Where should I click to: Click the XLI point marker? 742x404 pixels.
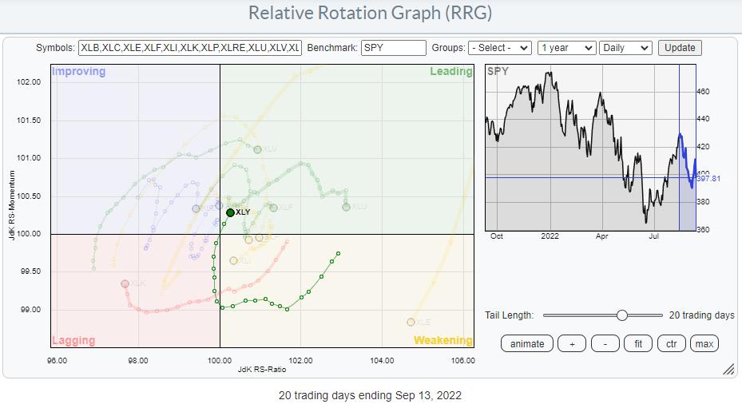233,260
